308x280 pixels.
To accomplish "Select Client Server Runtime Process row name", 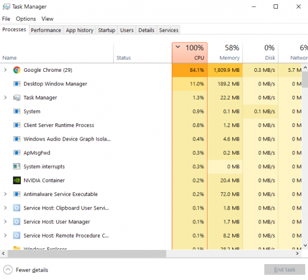I will coord(59,125).
